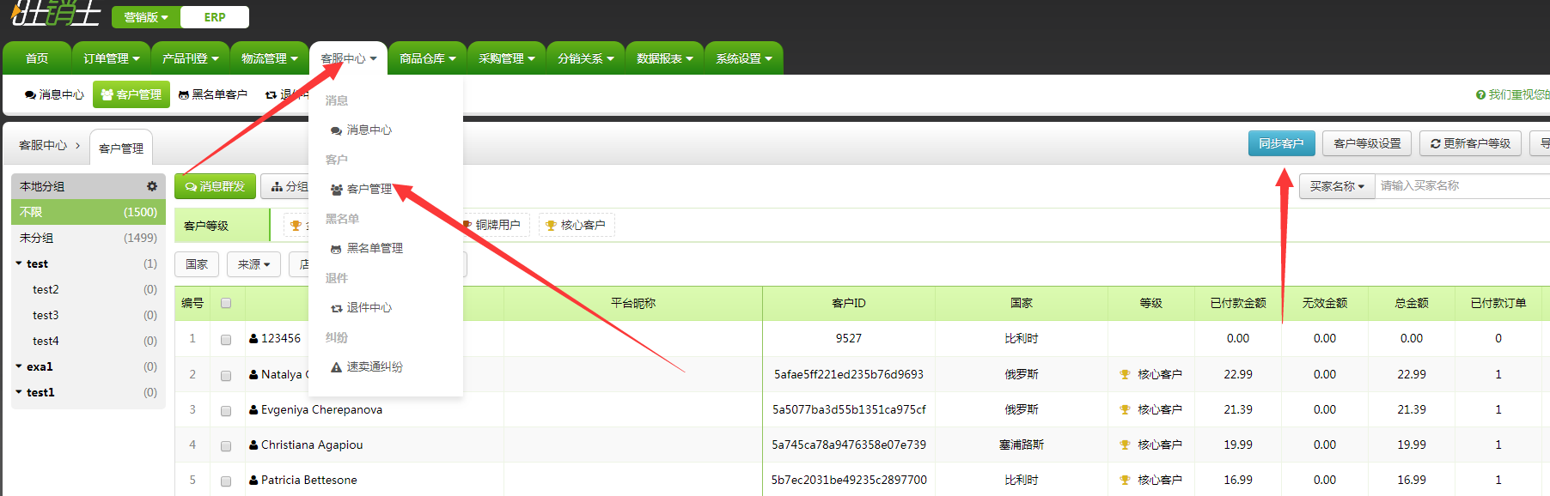Click trophy icon in Patricia's level cell

tap(1125, 481)
